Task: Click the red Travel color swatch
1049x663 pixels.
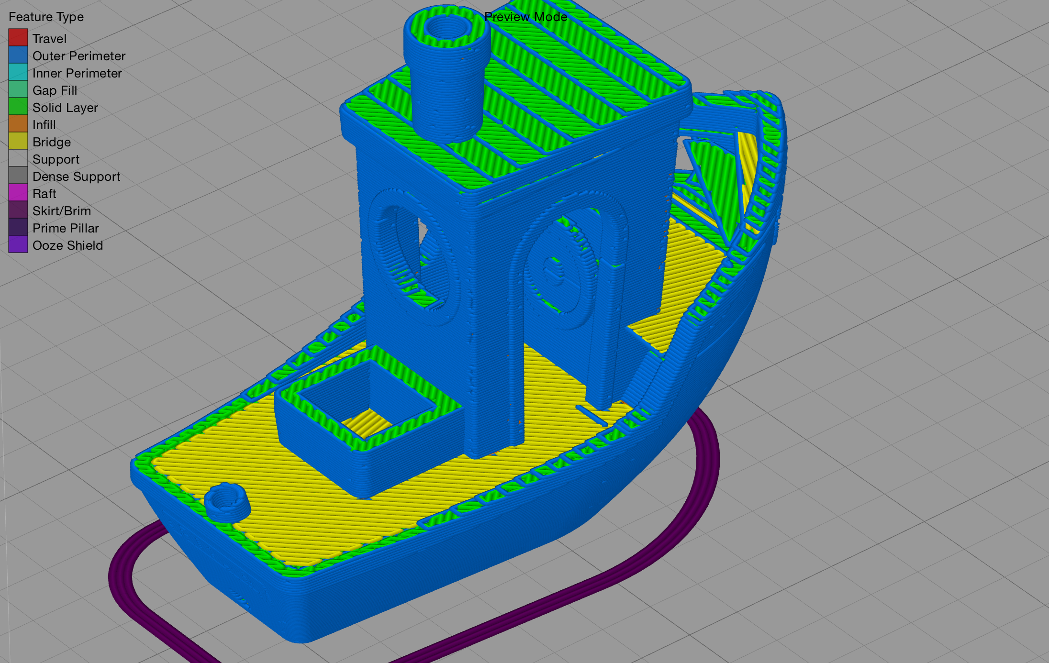Action: [x=18, y=38]
